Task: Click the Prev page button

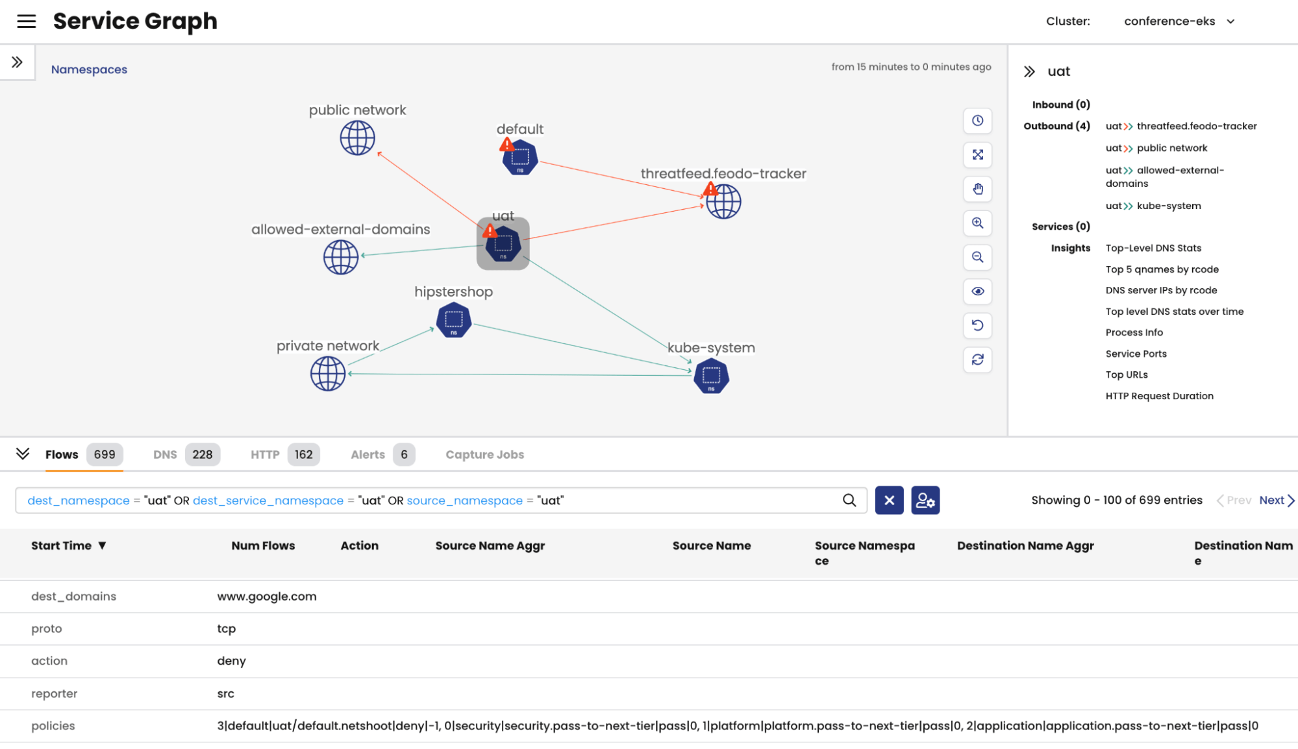Action: (1234, 500)
